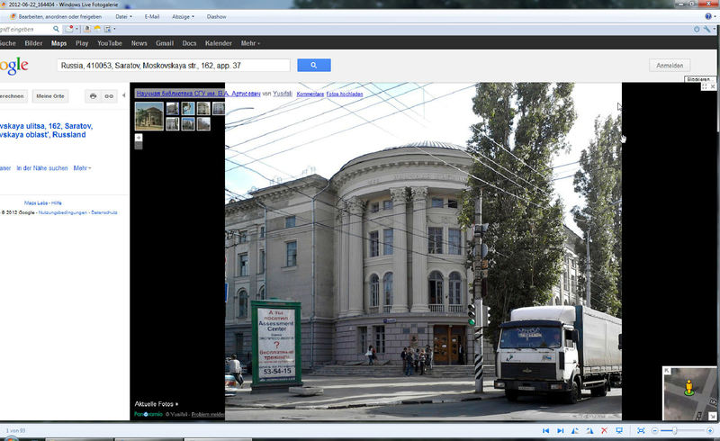The width and height of the screenshot is (720, 441).
Task: Go to next photo in gallery
Action: pyautogui.click(x=560, y=431)
